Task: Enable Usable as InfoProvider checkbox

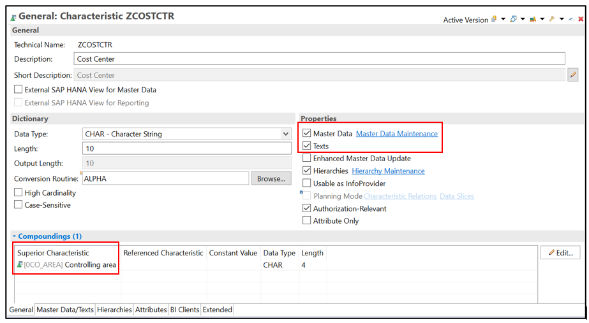Action: pos(306,183)
